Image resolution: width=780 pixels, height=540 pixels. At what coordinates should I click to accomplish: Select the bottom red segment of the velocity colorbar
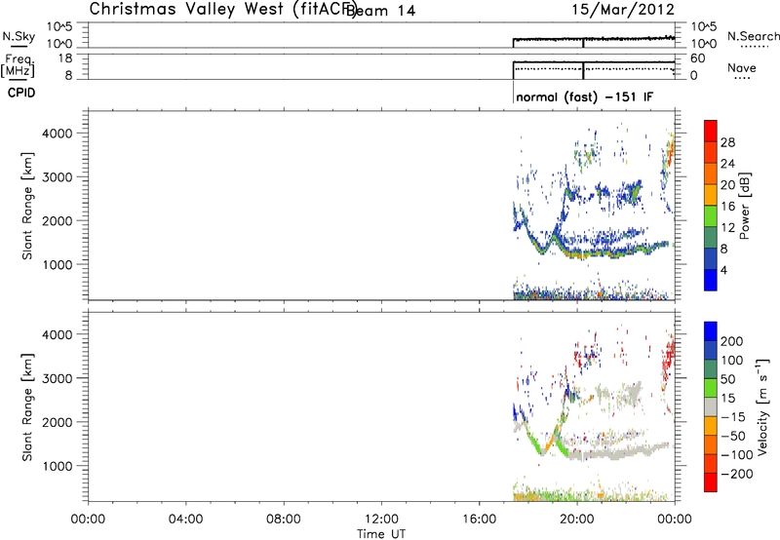pos(711,482)
